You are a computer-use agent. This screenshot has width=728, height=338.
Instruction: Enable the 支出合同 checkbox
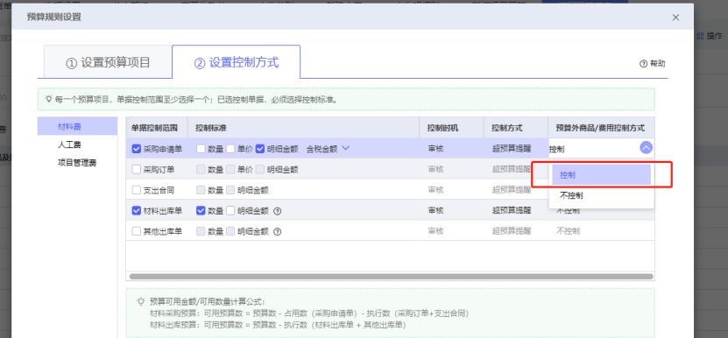click(137, 190)
